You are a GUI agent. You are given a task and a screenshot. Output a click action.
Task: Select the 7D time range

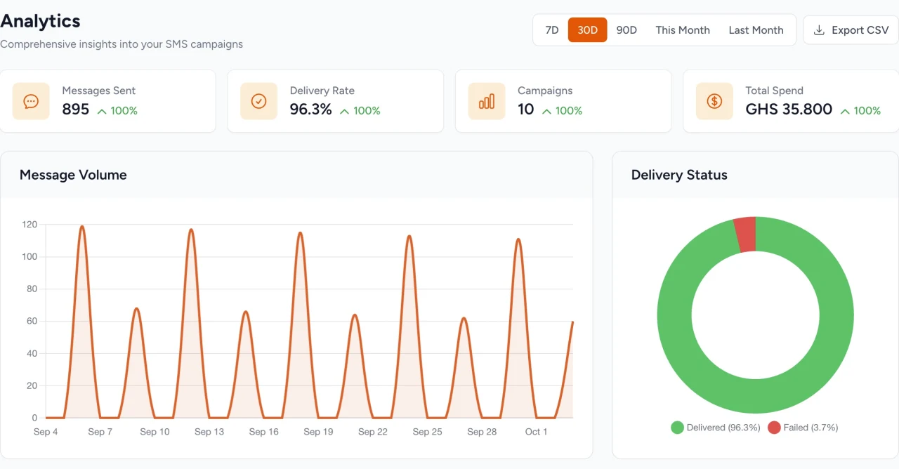click(552, 30)
